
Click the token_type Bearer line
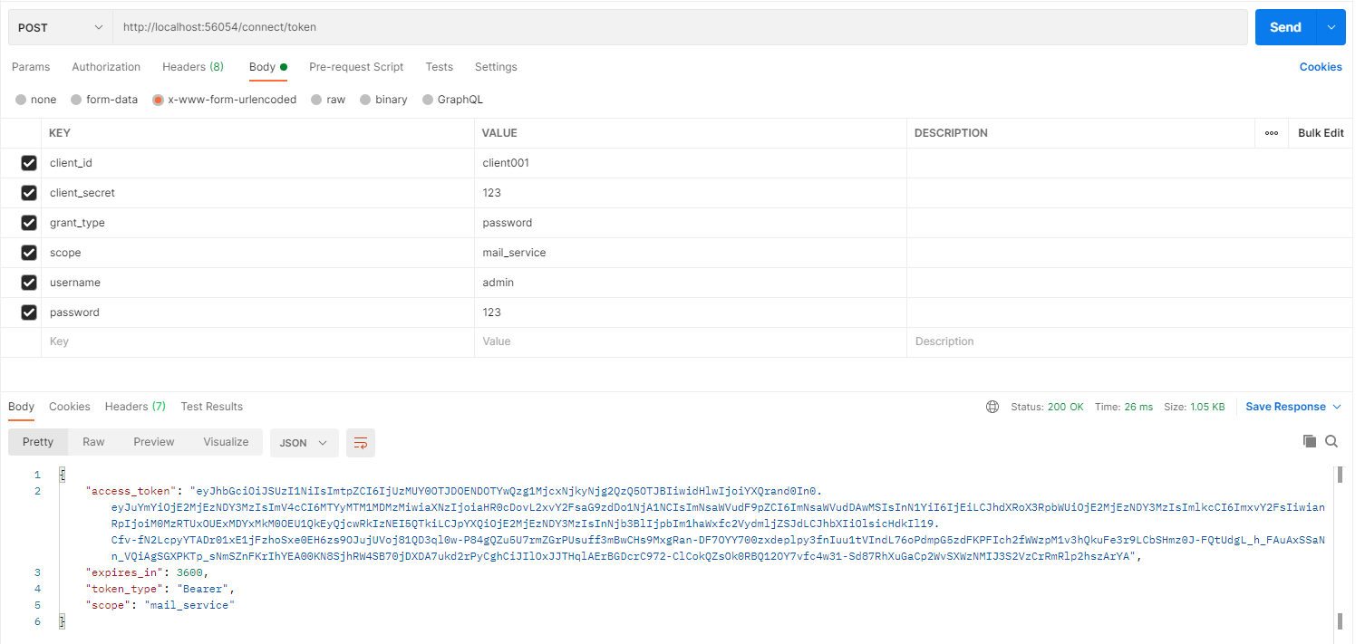160,589
